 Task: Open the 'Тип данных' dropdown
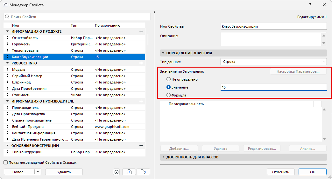coord(273,62)
